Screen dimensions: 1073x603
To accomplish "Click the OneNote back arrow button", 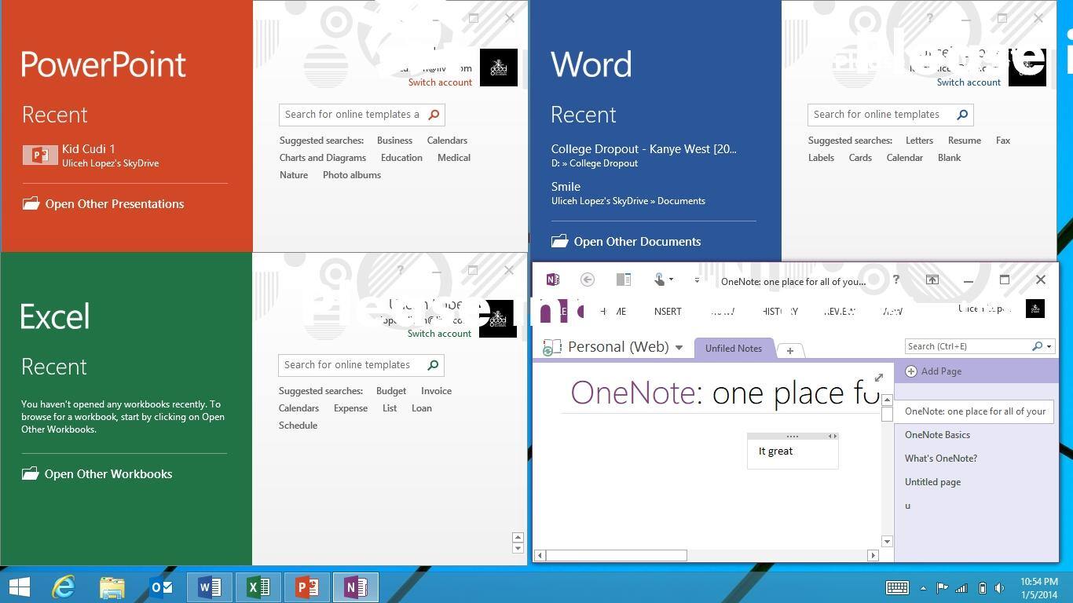I will [x=587, y=280].
